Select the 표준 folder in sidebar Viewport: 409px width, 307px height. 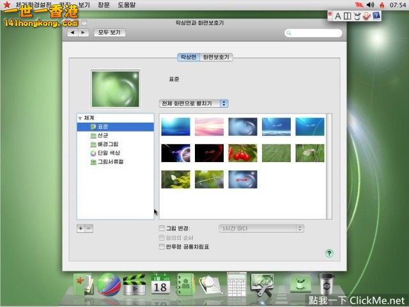tap(115, 127)
